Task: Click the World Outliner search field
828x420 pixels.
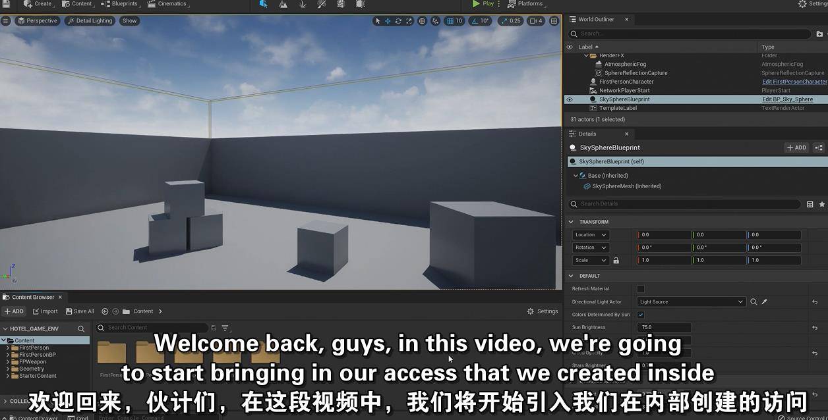Action: click(x=689, y=34)
